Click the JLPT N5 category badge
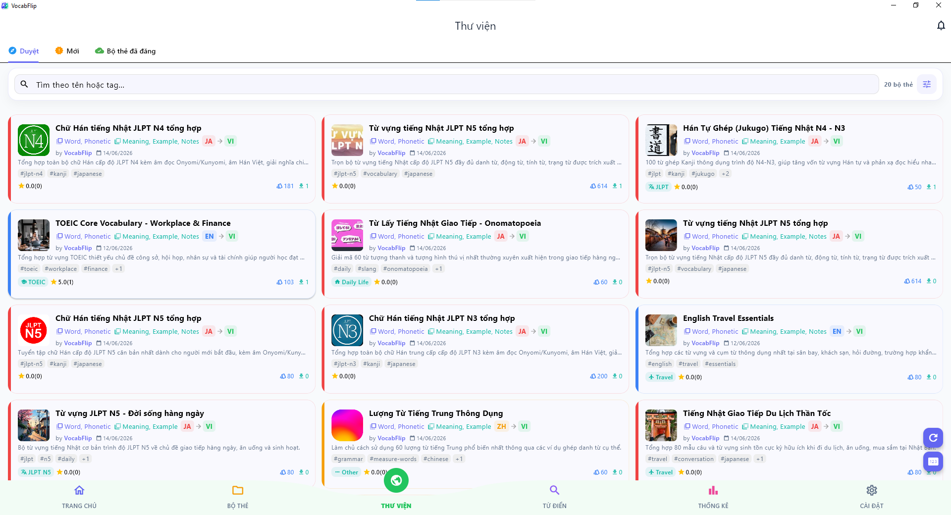Screen dimensions: 951x515 tap(36, 472)
